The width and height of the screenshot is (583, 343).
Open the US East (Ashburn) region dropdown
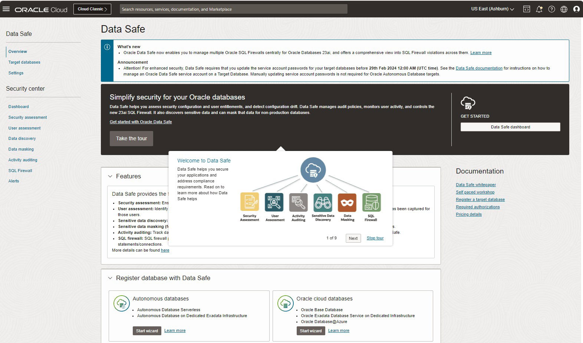pos(493,9)
